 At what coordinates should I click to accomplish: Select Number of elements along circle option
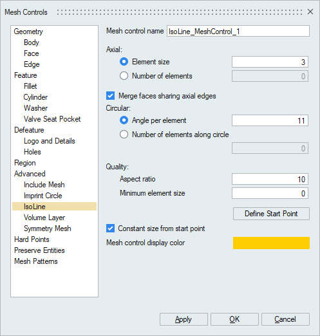(x=124, y=135)
